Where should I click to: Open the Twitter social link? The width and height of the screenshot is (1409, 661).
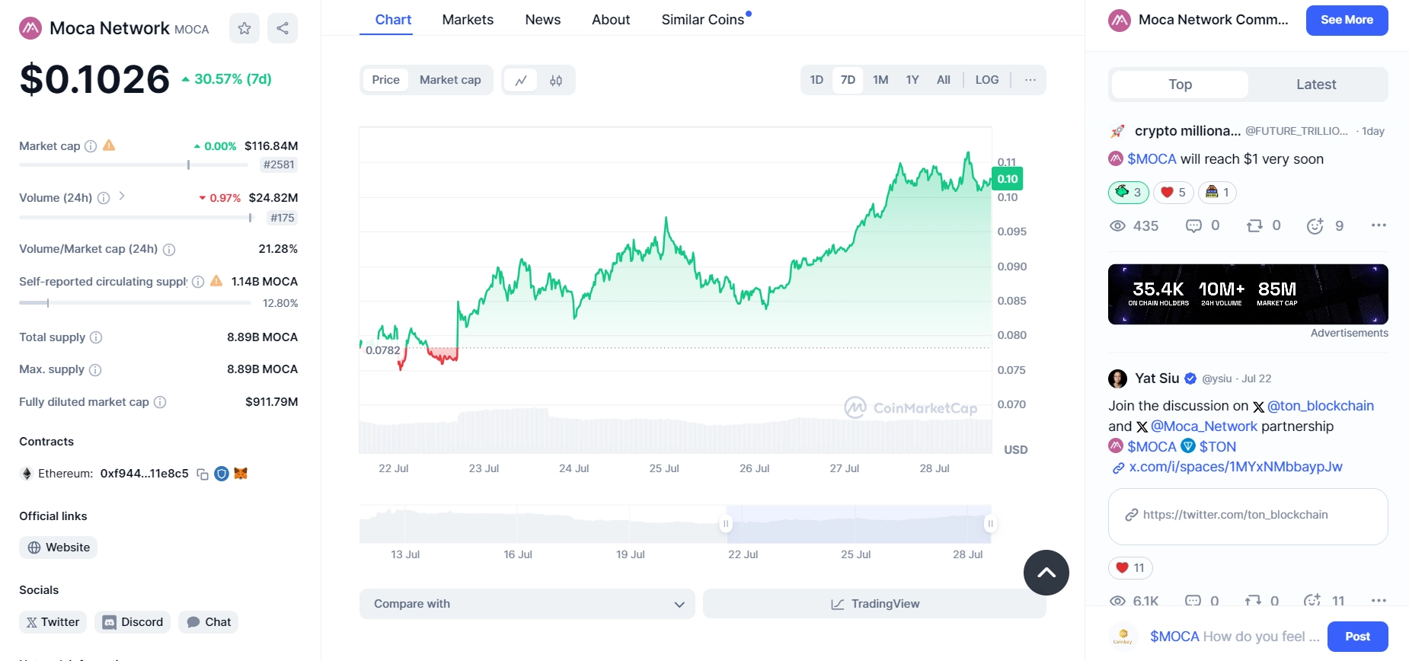coord(53,622)
